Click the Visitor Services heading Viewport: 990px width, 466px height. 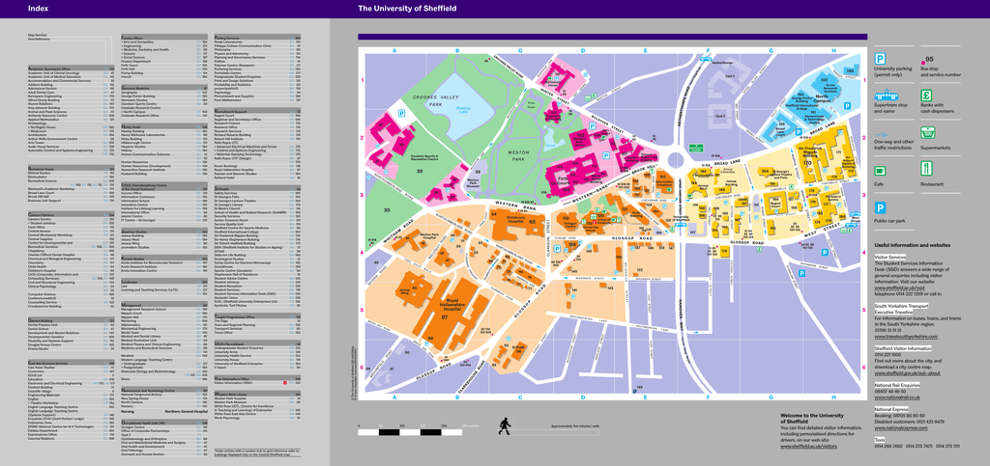[889, 257]
